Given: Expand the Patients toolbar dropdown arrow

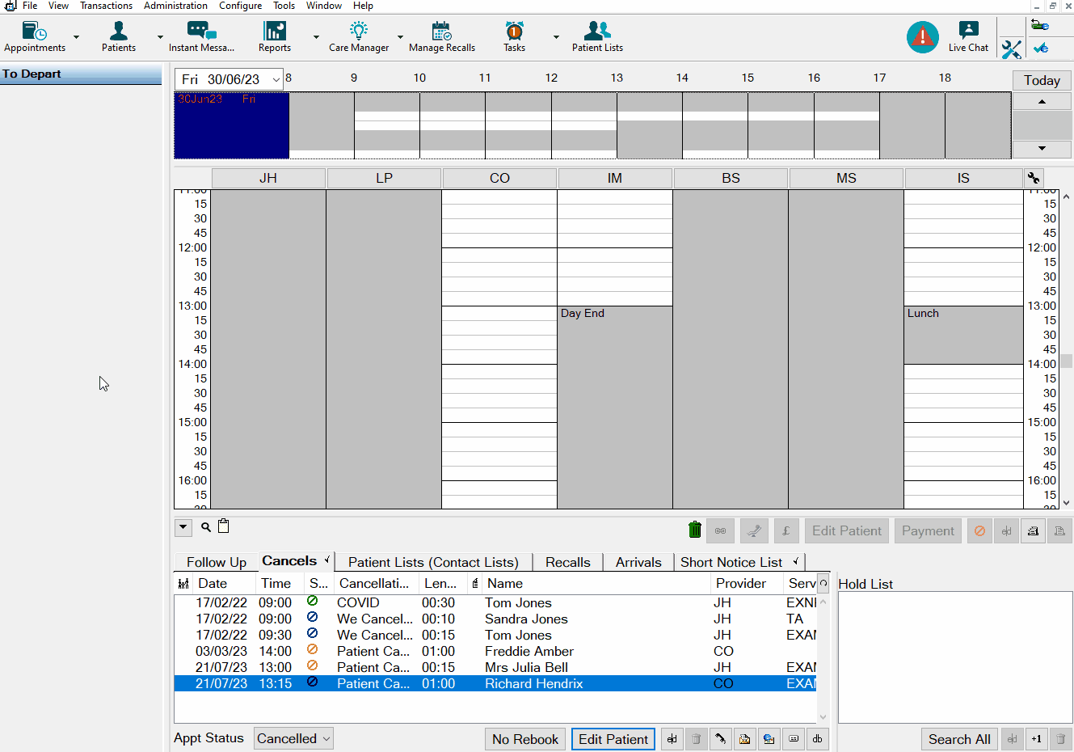Looking at the screenshot, I should [160, 37].
